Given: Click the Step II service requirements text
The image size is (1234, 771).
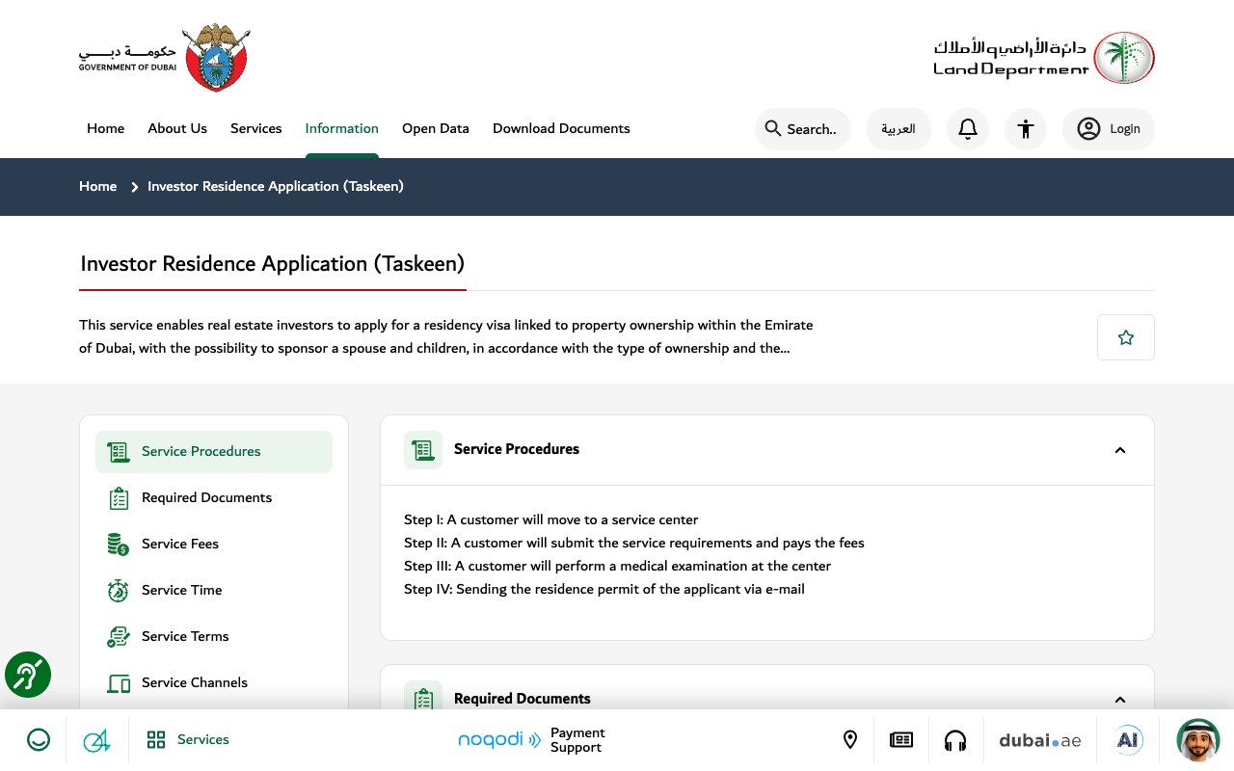Looking at the screenshot, I should [634, 543].
